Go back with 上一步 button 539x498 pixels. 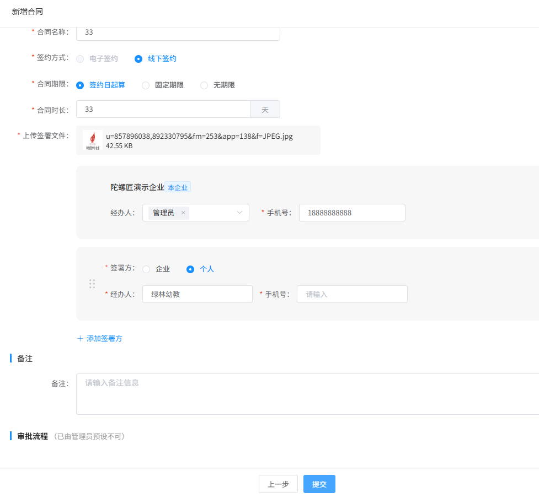[278, 484]
